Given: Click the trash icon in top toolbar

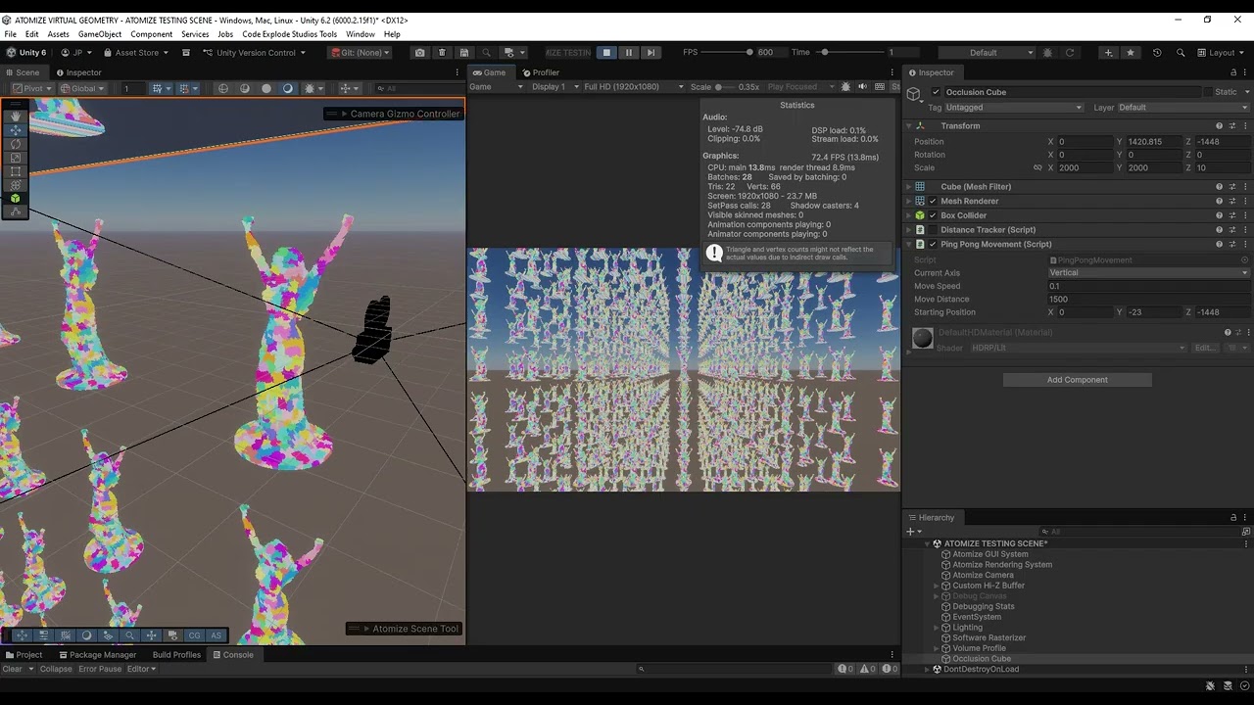Looking at the screenshot, I should click(x=442, y=53).
